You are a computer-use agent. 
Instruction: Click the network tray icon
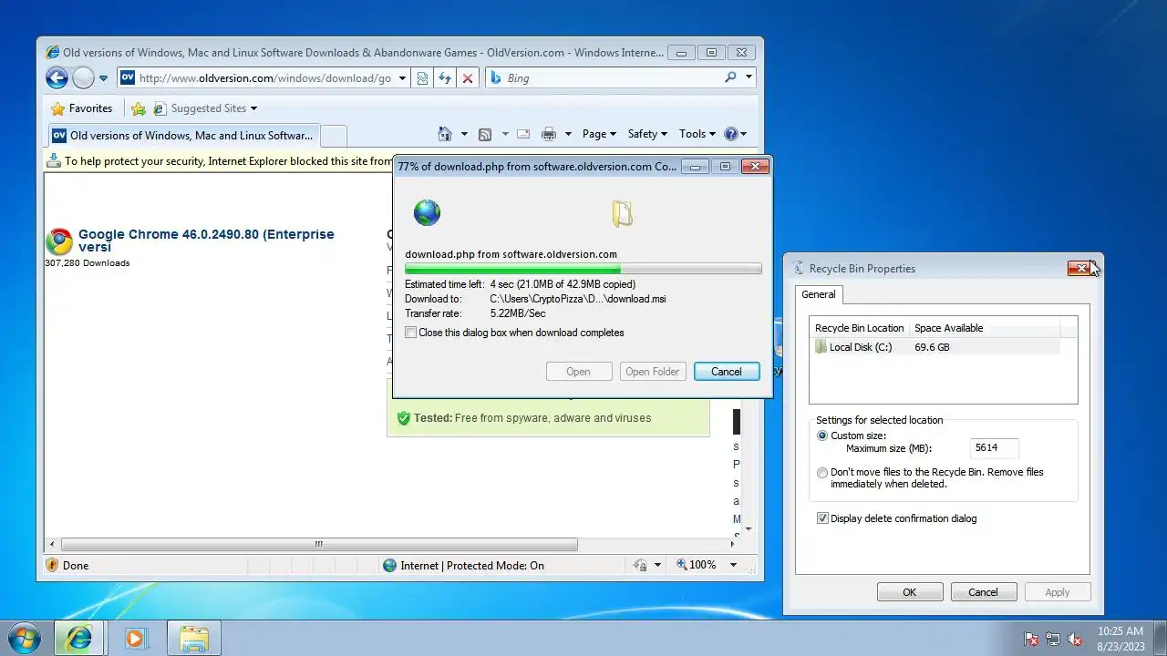click(1053, 639)
